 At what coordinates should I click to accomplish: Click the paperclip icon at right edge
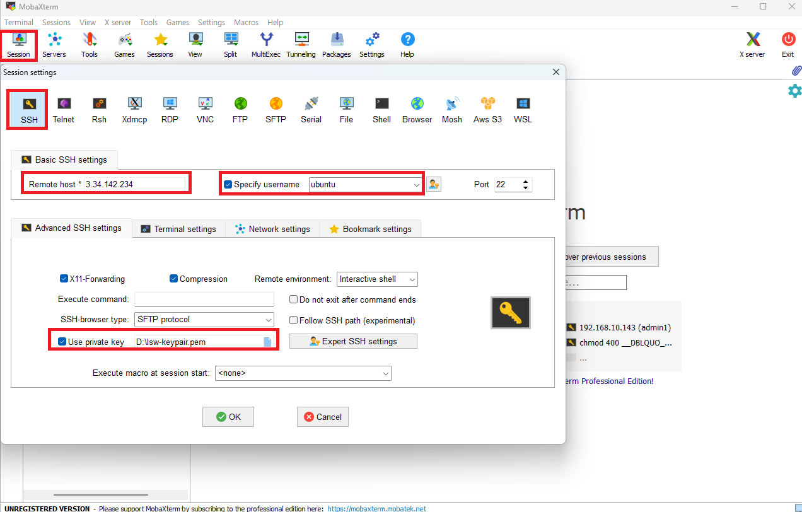pos(796,70)
